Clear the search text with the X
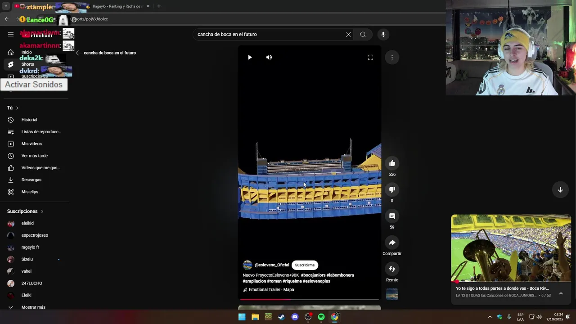This screenshot has width=576, height=324. click(348, 35)
